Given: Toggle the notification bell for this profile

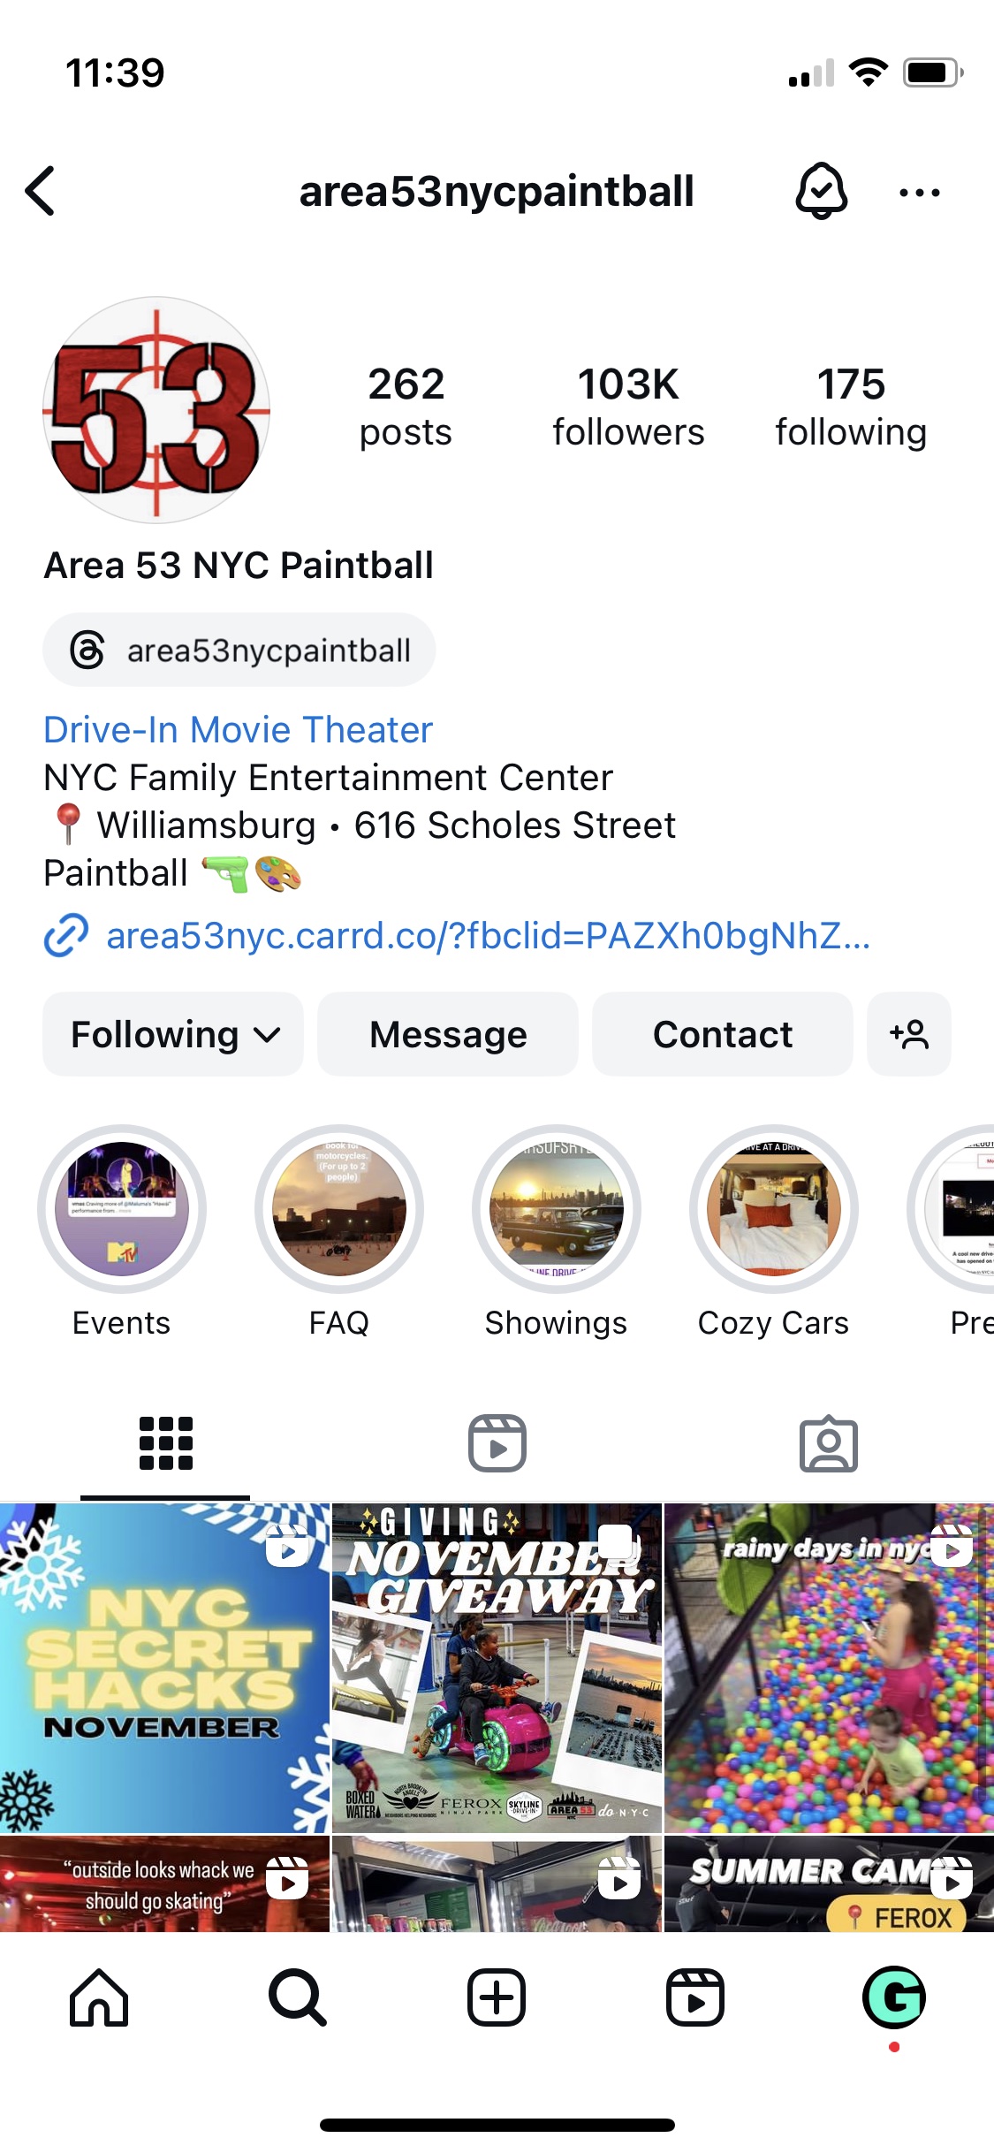Looking at the screenshot, I should (822, 191).
